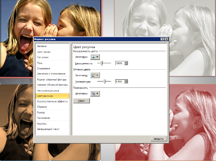
Task: Select the sepia-toned photo bottom-left
Action: (16, 122)
